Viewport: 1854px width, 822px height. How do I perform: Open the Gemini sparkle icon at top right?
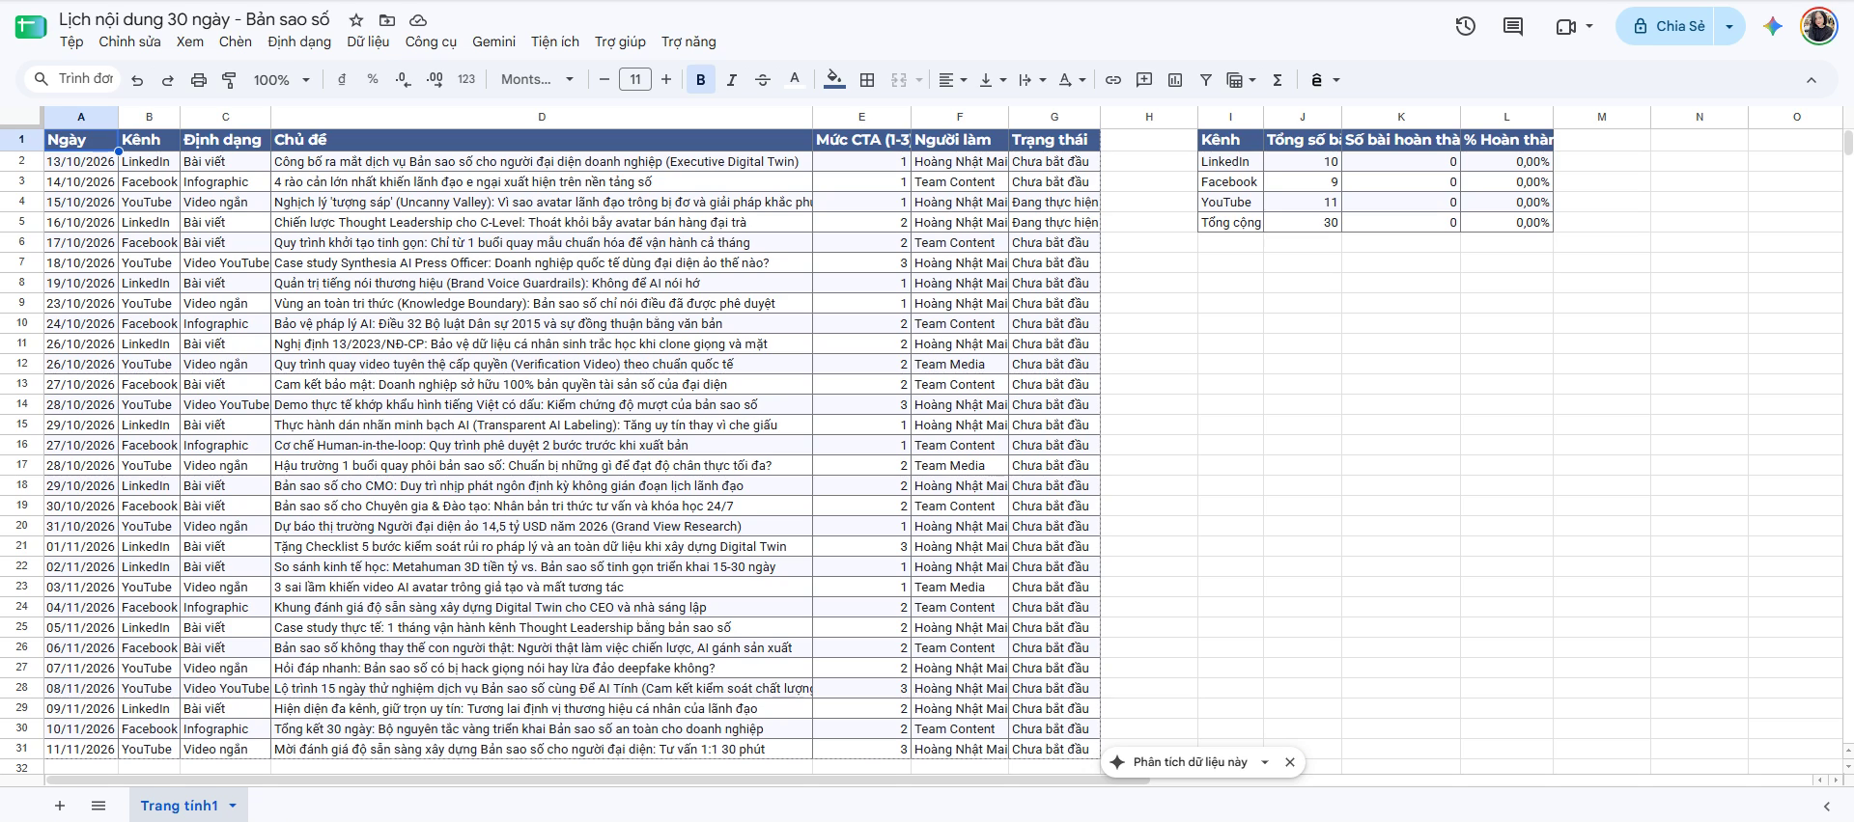tap(1773, 26)
